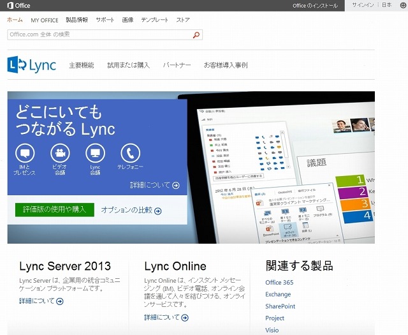Viewport: 408px width, 335px height.
Task: Select the パートナー Lync tab
Action: (x=177, y=65)
